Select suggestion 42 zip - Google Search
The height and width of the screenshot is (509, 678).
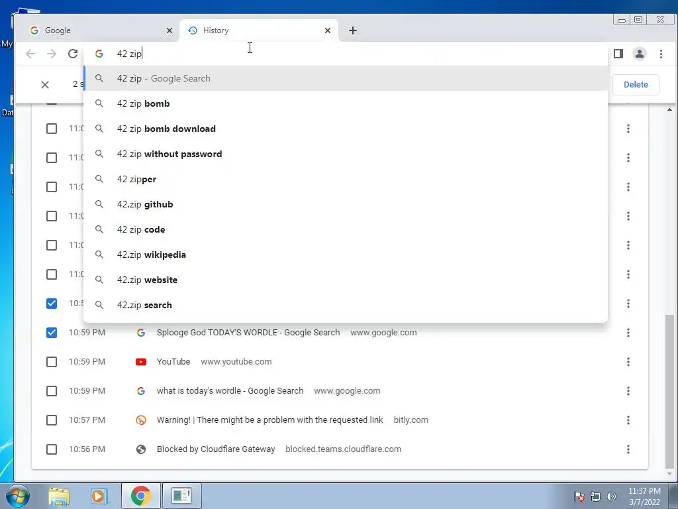point(346,78)
